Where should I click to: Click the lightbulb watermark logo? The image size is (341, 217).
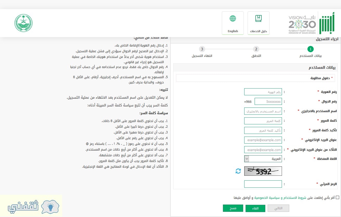50,205
